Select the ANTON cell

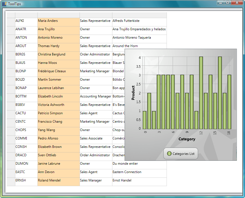[26, 39]
